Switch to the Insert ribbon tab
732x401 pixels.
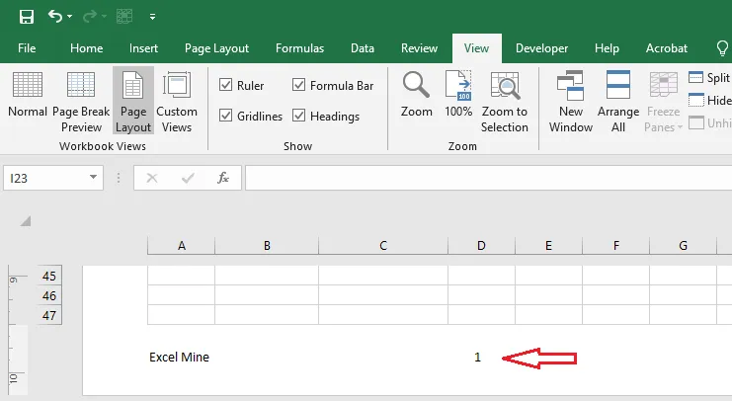coord(144,48)
